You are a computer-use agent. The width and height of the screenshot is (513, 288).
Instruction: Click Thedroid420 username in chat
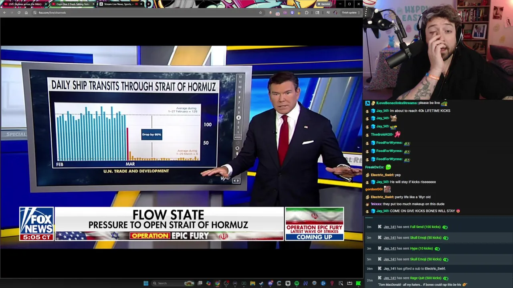(x=382, y=134)
